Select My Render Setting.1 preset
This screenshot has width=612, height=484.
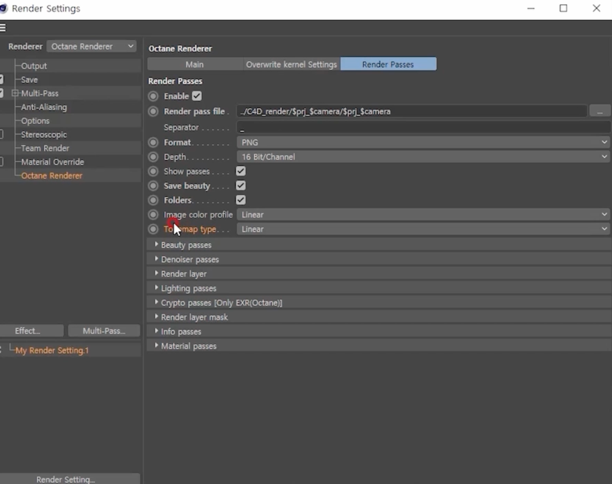(x=52, y=351)
